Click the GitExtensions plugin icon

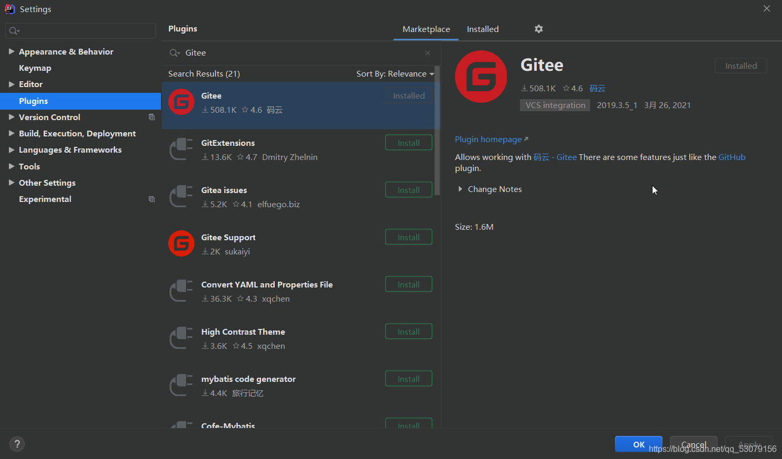pyautogui.click(x=181, y=149)
